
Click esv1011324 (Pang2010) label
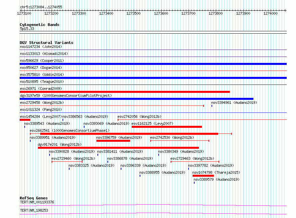(41, 109)
